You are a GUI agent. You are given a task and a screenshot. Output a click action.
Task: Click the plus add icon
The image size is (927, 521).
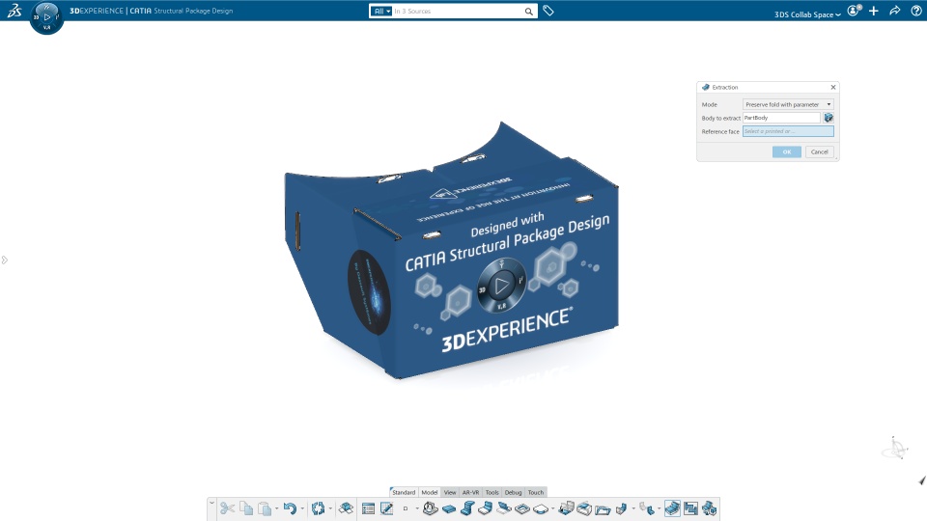(874, 11)
